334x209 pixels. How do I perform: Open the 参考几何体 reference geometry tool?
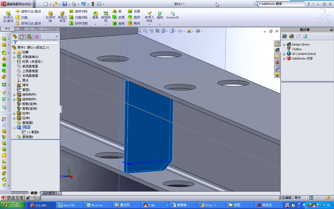[149, 17]
